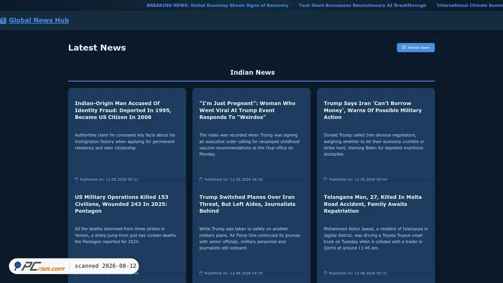Click summary starting 'All the deaths stemmed from three strikes'

point(125,235)
